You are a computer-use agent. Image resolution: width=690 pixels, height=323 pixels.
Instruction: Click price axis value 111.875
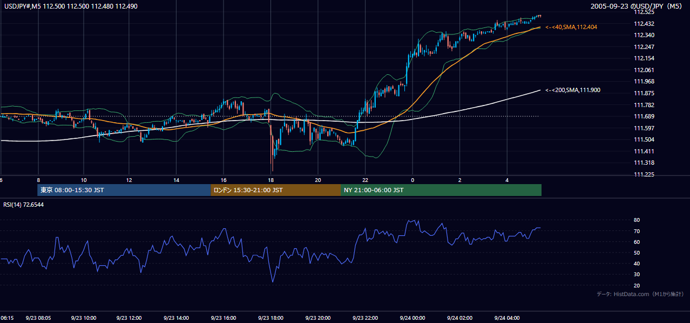[644, 93]
